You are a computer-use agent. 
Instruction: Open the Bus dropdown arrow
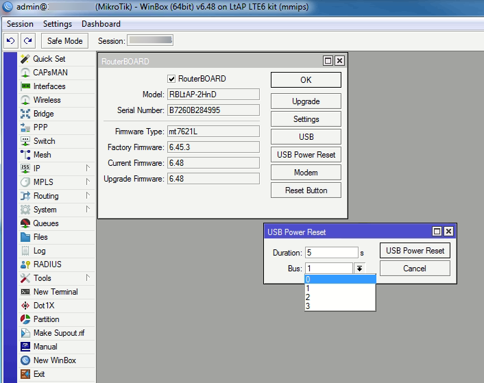[359, 269]
